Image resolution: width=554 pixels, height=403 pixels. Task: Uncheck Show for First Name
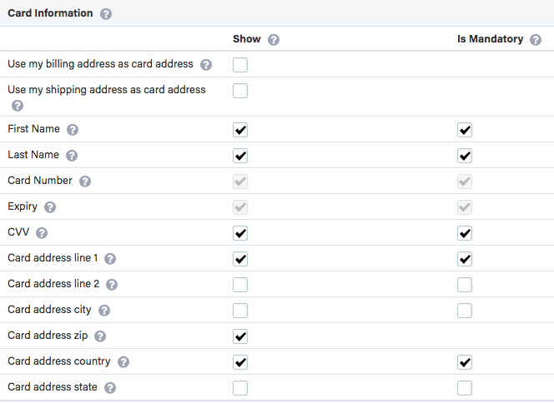pos(240,130)
